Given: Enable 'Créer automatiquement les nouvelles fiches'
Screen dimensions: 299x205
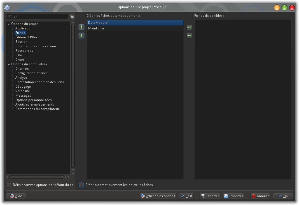Looking at the screenshot, I should tap(81, 185).
